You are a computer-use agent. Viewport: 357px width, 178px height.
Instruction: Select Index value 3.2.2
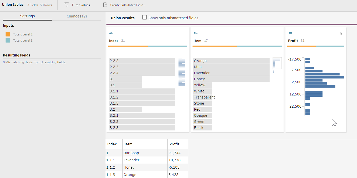click(142, 122)
